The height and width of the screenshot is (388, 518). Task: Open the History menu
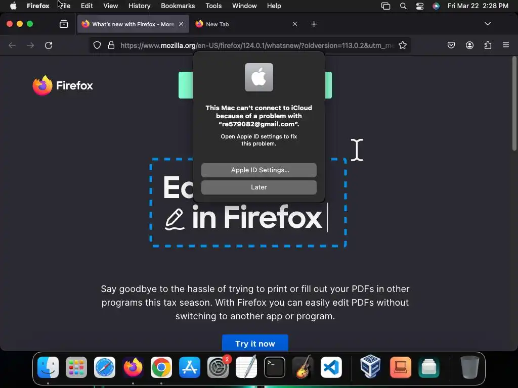coord(139,6)
